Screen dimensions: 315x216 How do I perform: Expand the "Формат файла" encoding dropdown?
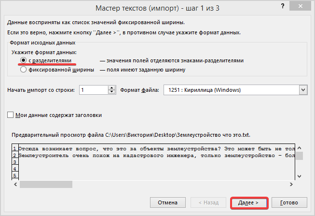click(303, 90)
